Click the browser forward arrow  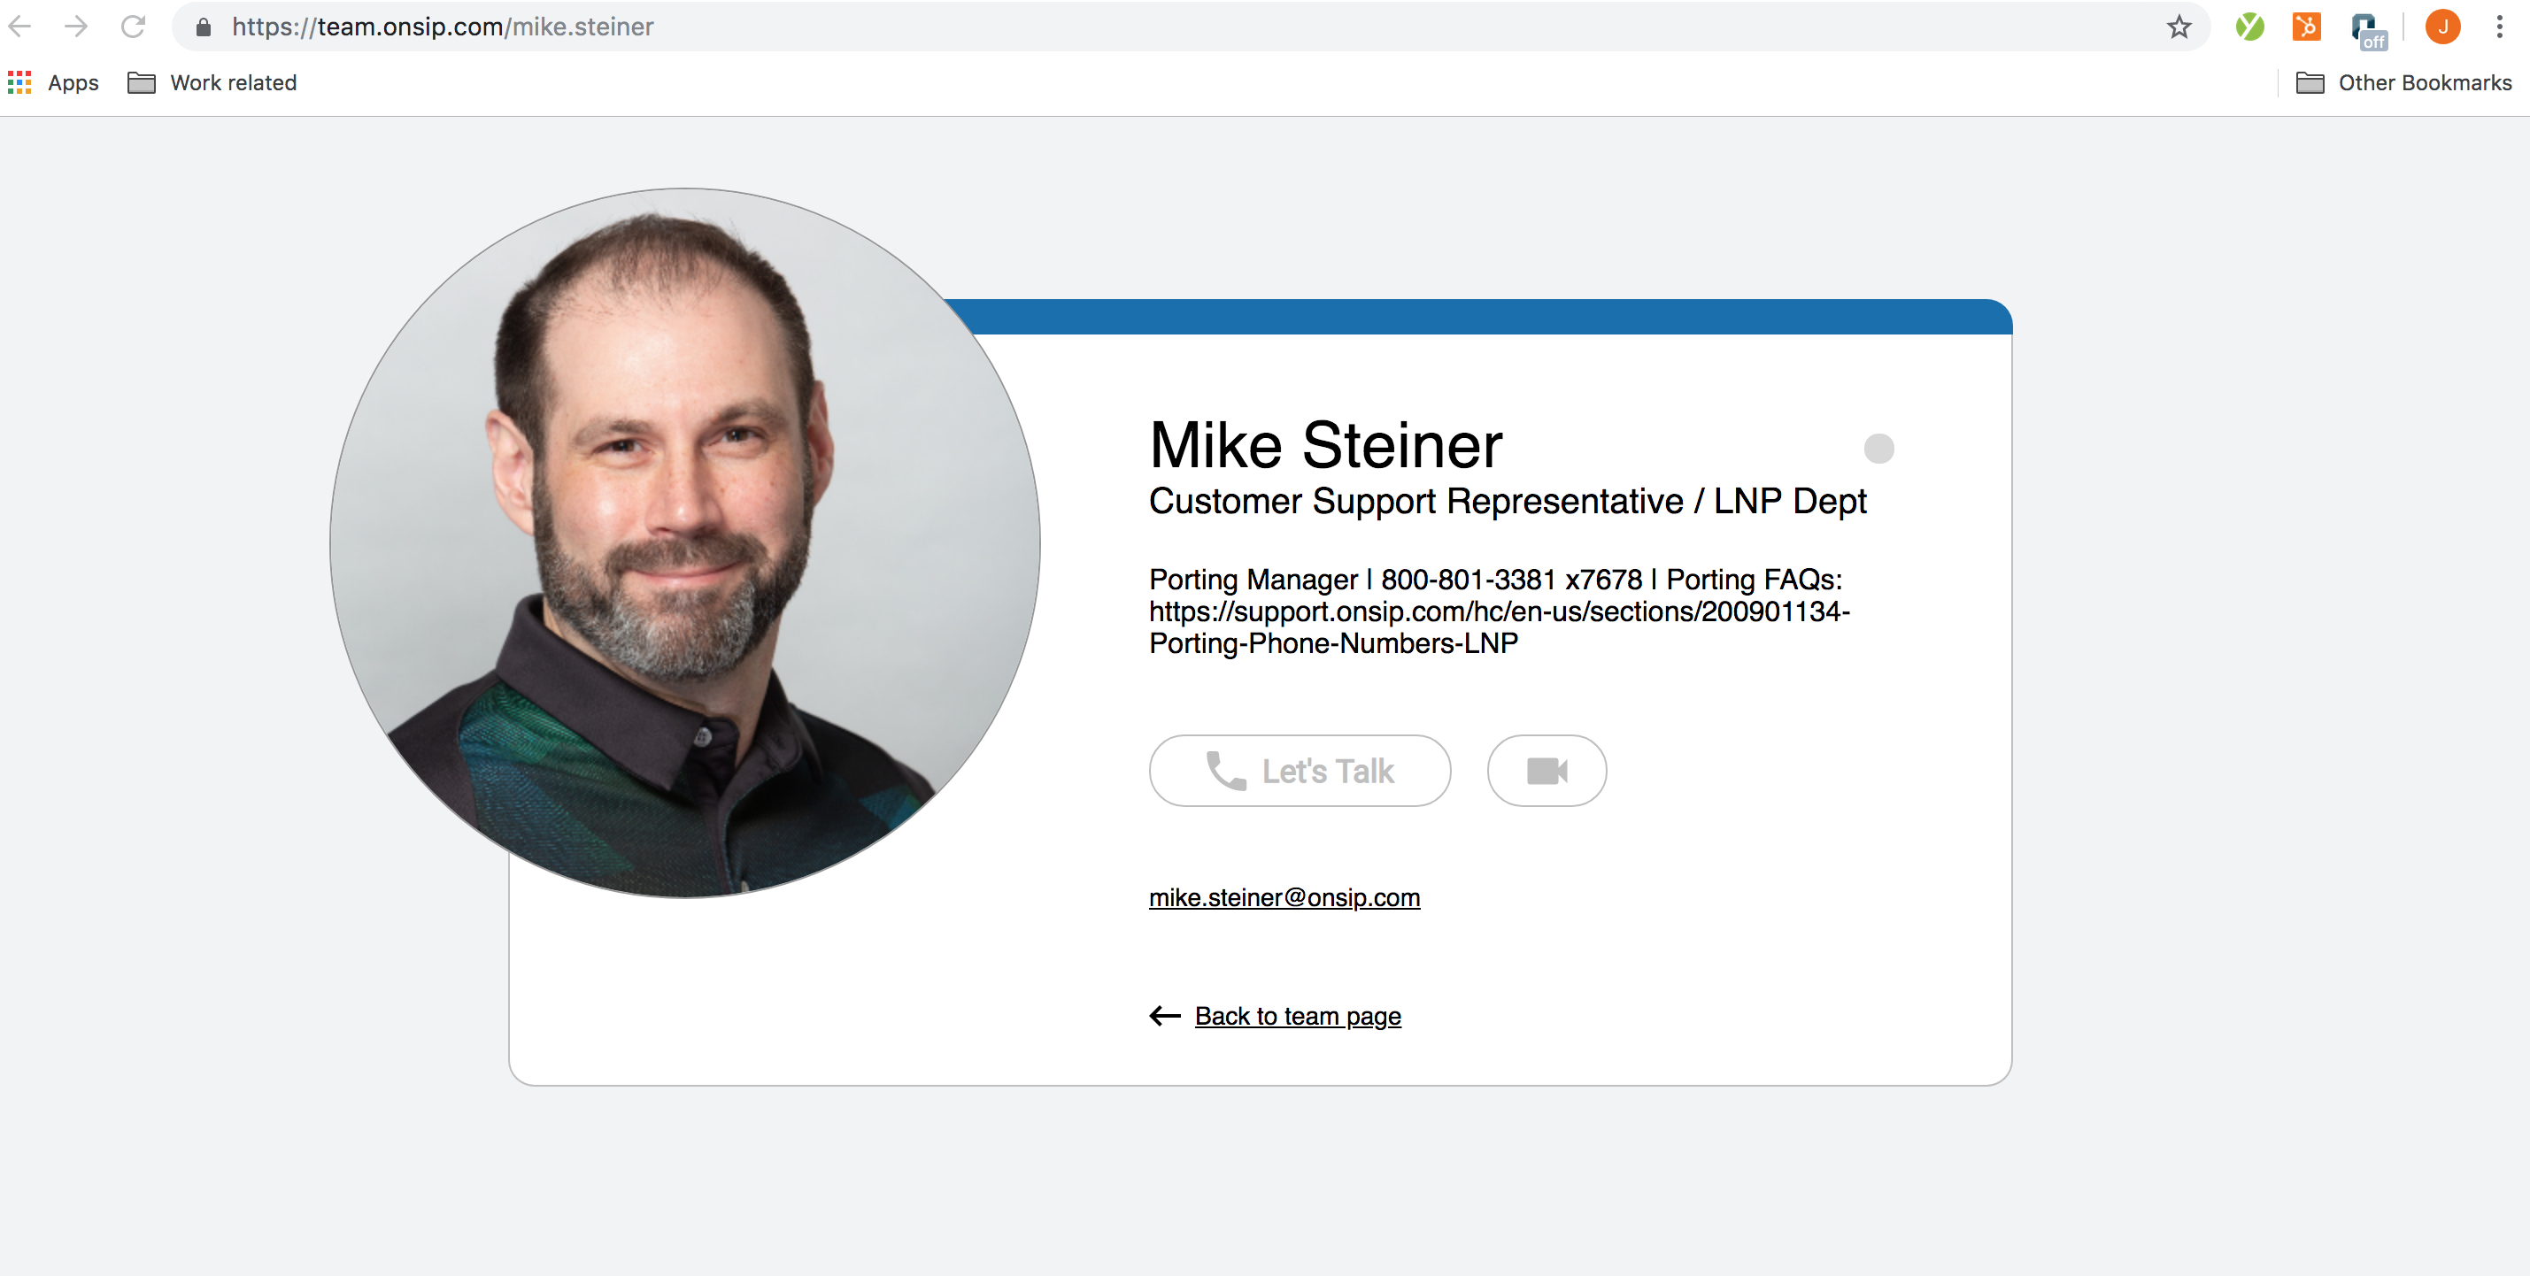pos(75,27)
